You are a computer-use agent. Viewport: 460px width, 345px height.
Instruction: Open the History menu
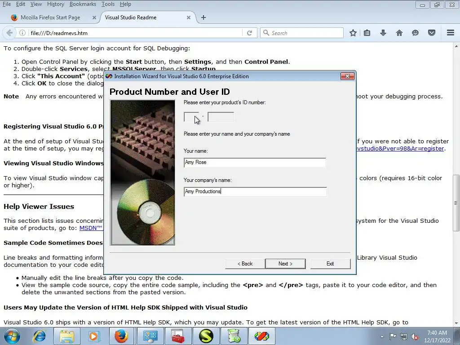[x=55, y=4]
